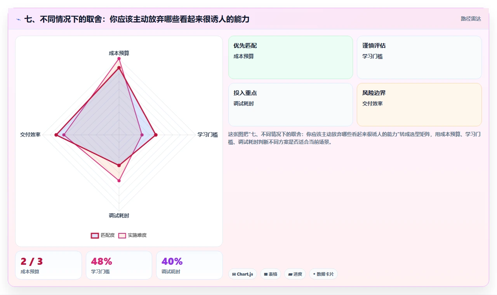Click the 匹配度 data point on 交付效率 axis
497x295 pixels.
click(56, 135)
